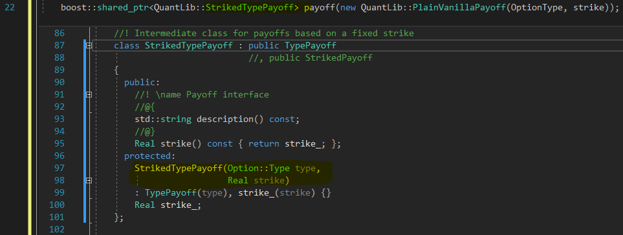Click line number 95 in the peek view

click(60, 144)
